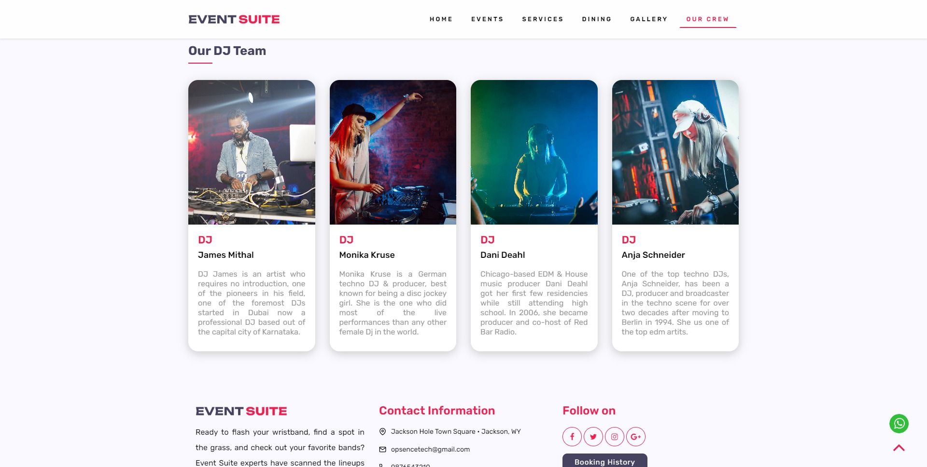
Task: Open the Events menu item
Action: click(x=487, y=19)
